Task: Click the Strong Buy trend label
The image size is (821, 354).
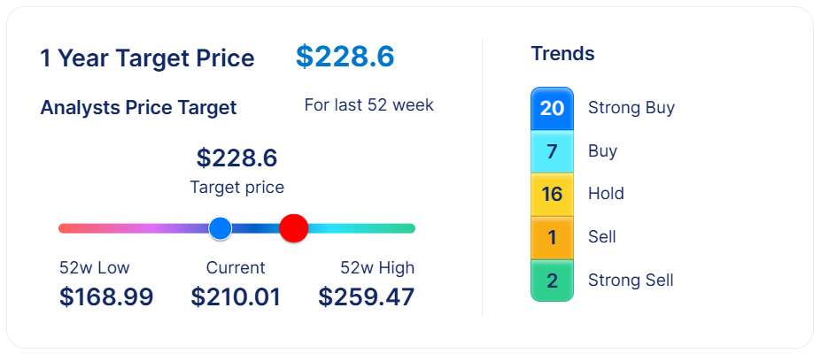Action: pos(631,108)
